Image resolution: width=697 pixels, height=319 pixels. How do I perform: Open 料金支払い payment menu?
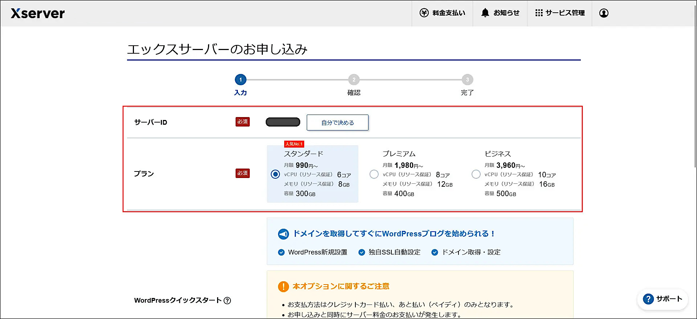442,13
